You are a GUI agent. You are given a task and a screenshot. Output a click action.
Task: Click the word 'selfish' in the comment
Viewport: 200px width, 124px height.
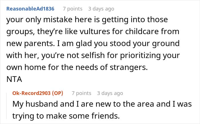tap(93, 55)
